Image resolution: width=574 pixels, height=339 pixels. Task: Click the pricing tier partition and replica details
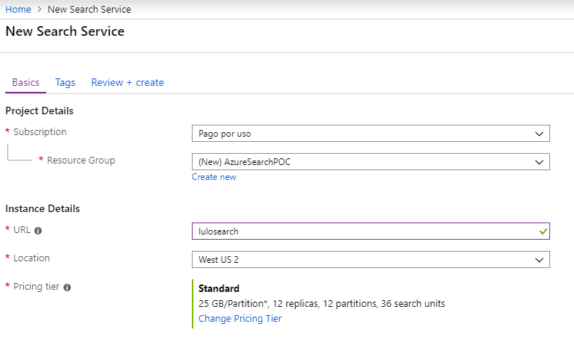322,303
